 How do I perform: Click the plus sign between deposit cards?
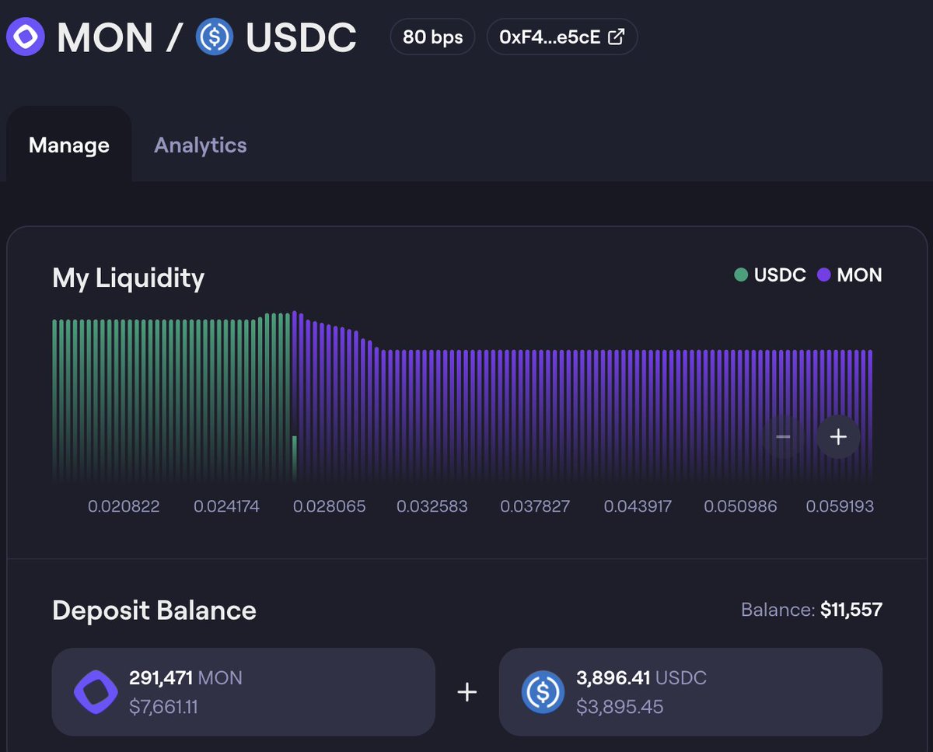pos(466,691)
